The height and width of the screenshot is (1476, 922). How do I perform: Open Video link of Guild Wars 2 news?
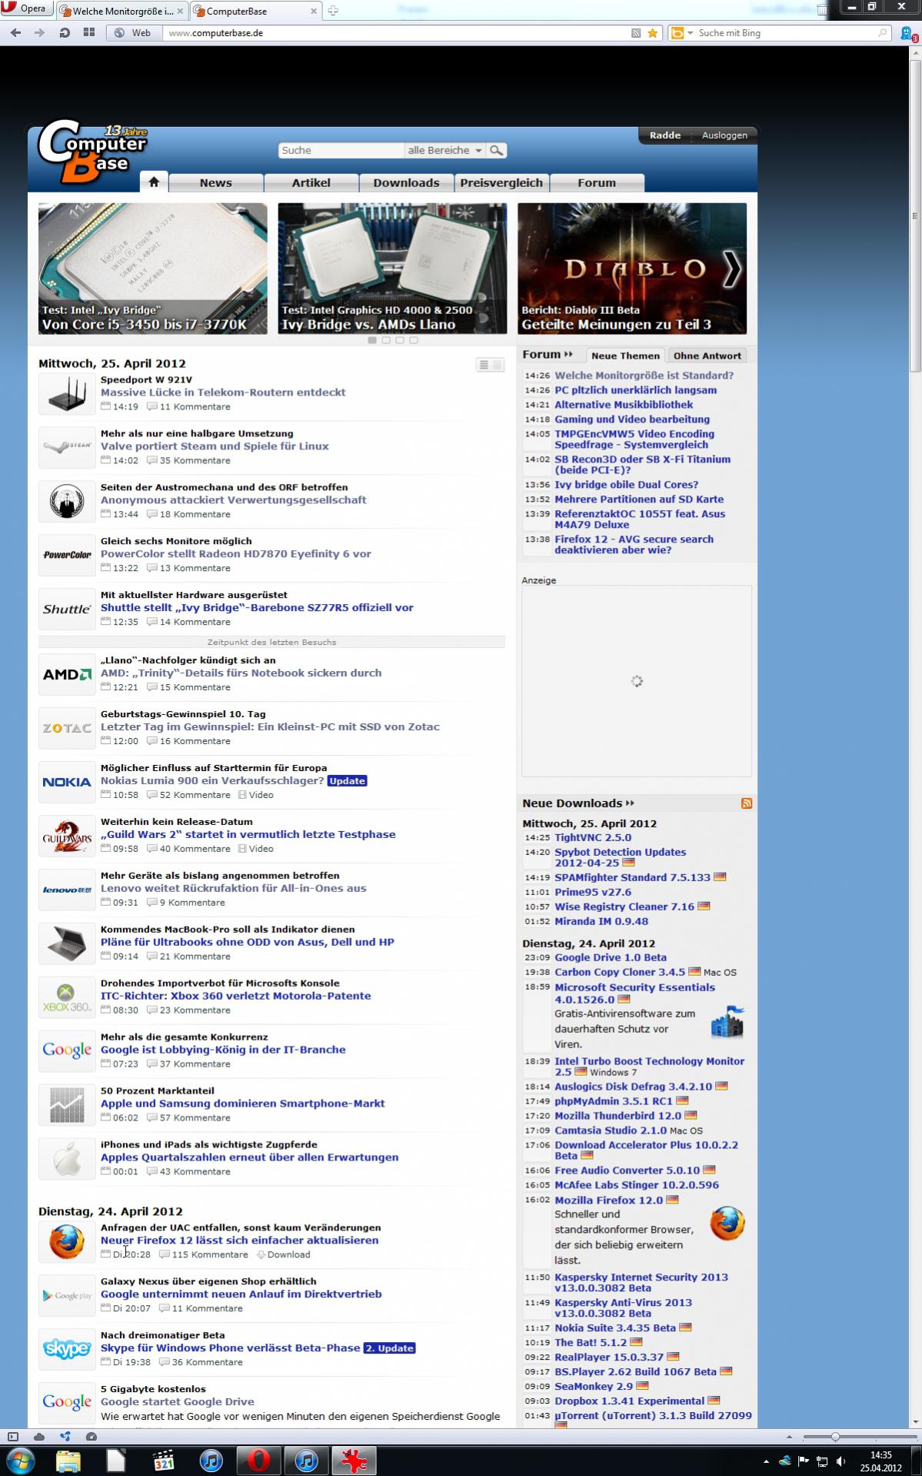click(256, 849)
